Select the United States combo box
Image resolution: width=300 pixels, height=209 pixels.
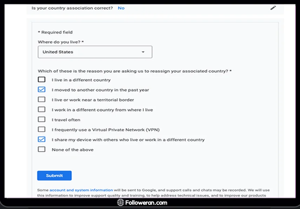click(95, 52)
